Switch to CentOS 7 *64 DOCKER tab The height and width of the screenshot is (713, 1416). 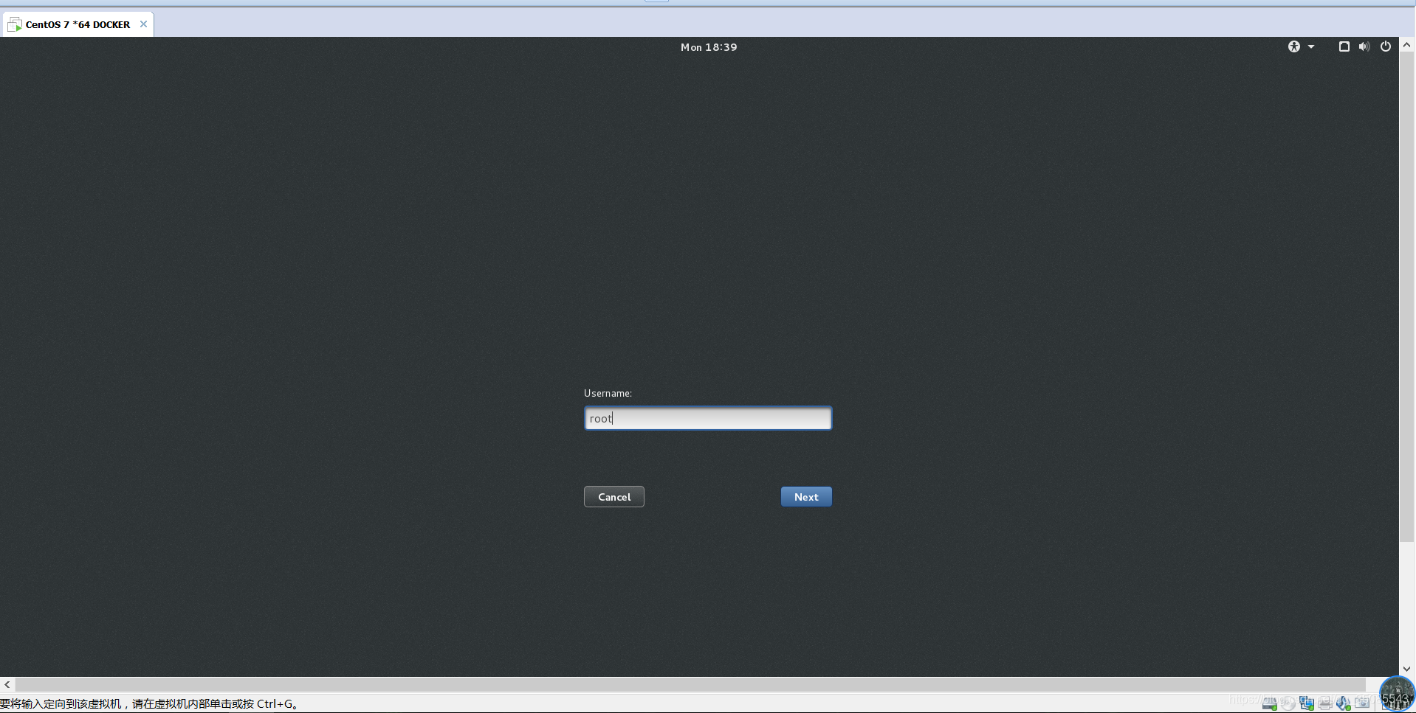(x=78, y=24)
